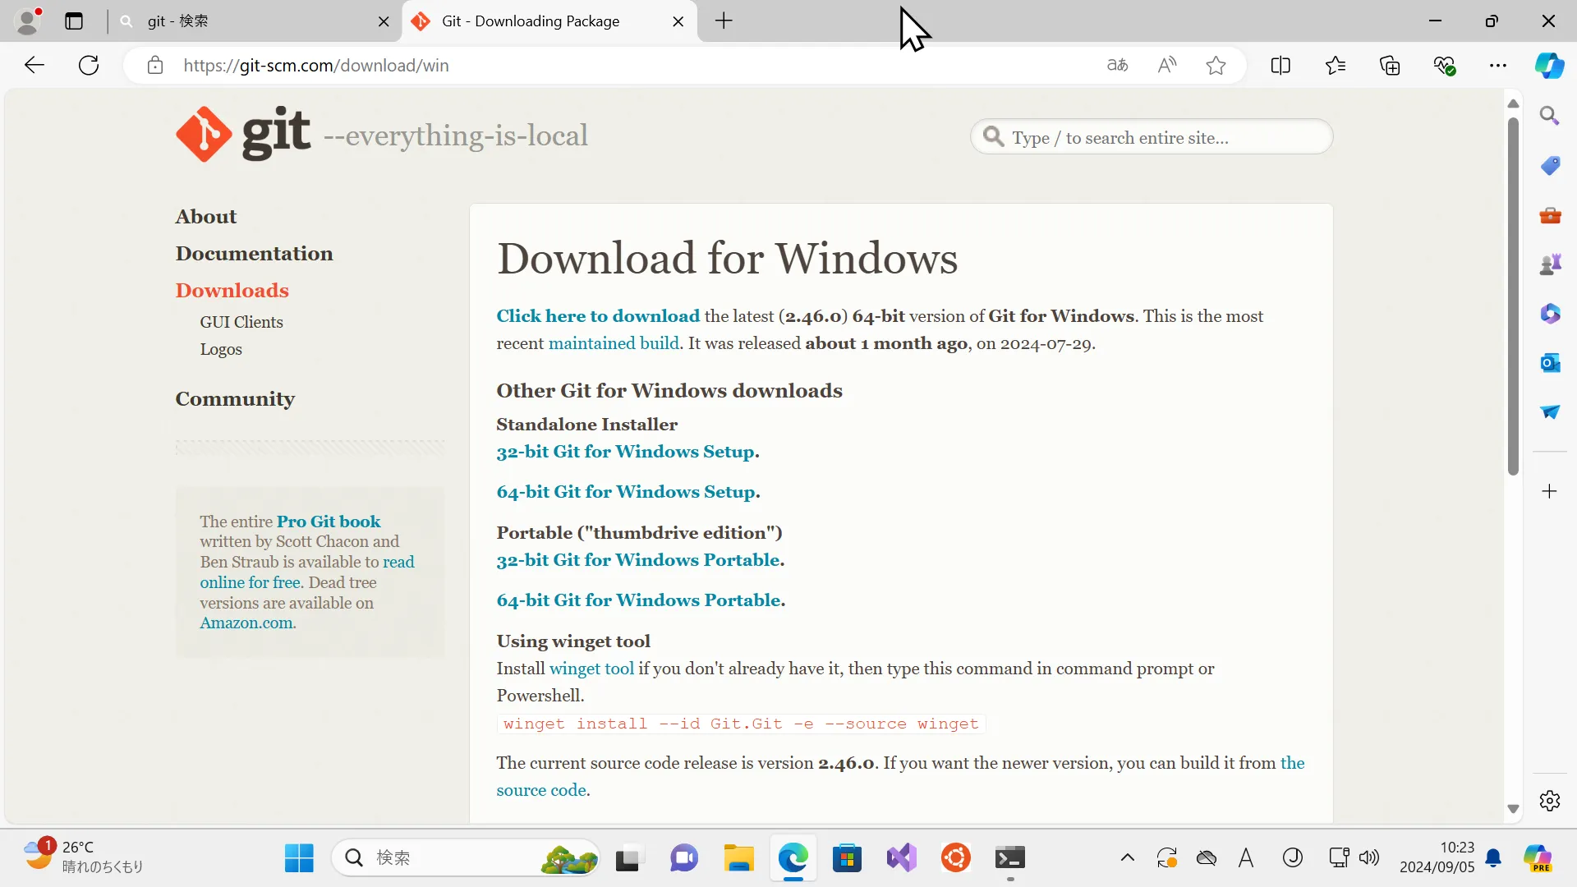The image size is (1577, 887).
Task: Open the Ubuntu app on the taskbar
Action: coord(955,858)
